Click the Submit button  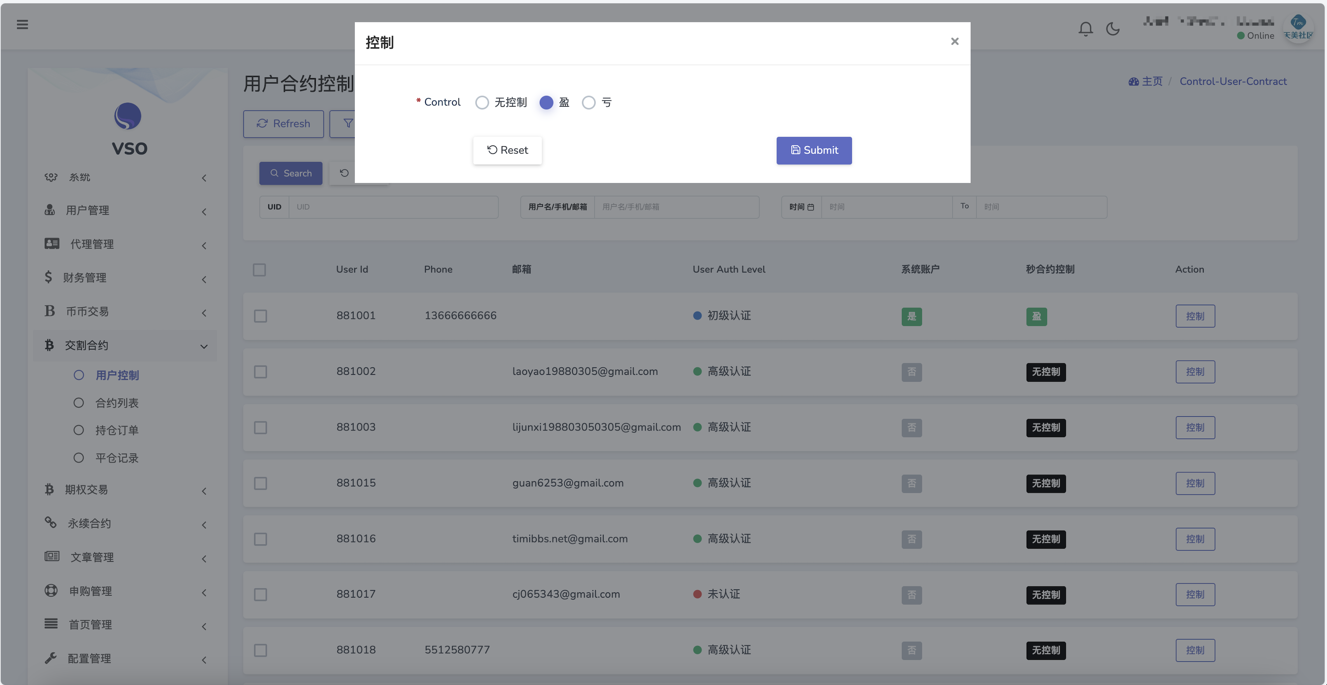813,150
